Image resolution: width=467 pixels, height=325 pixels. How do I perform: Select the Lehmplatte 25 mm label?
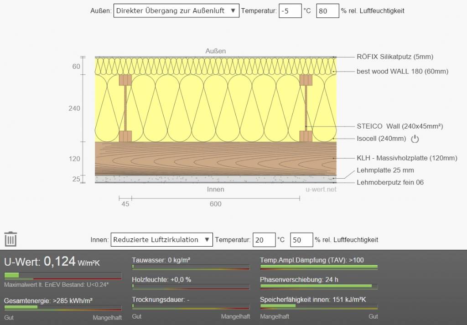pos(385,170)
